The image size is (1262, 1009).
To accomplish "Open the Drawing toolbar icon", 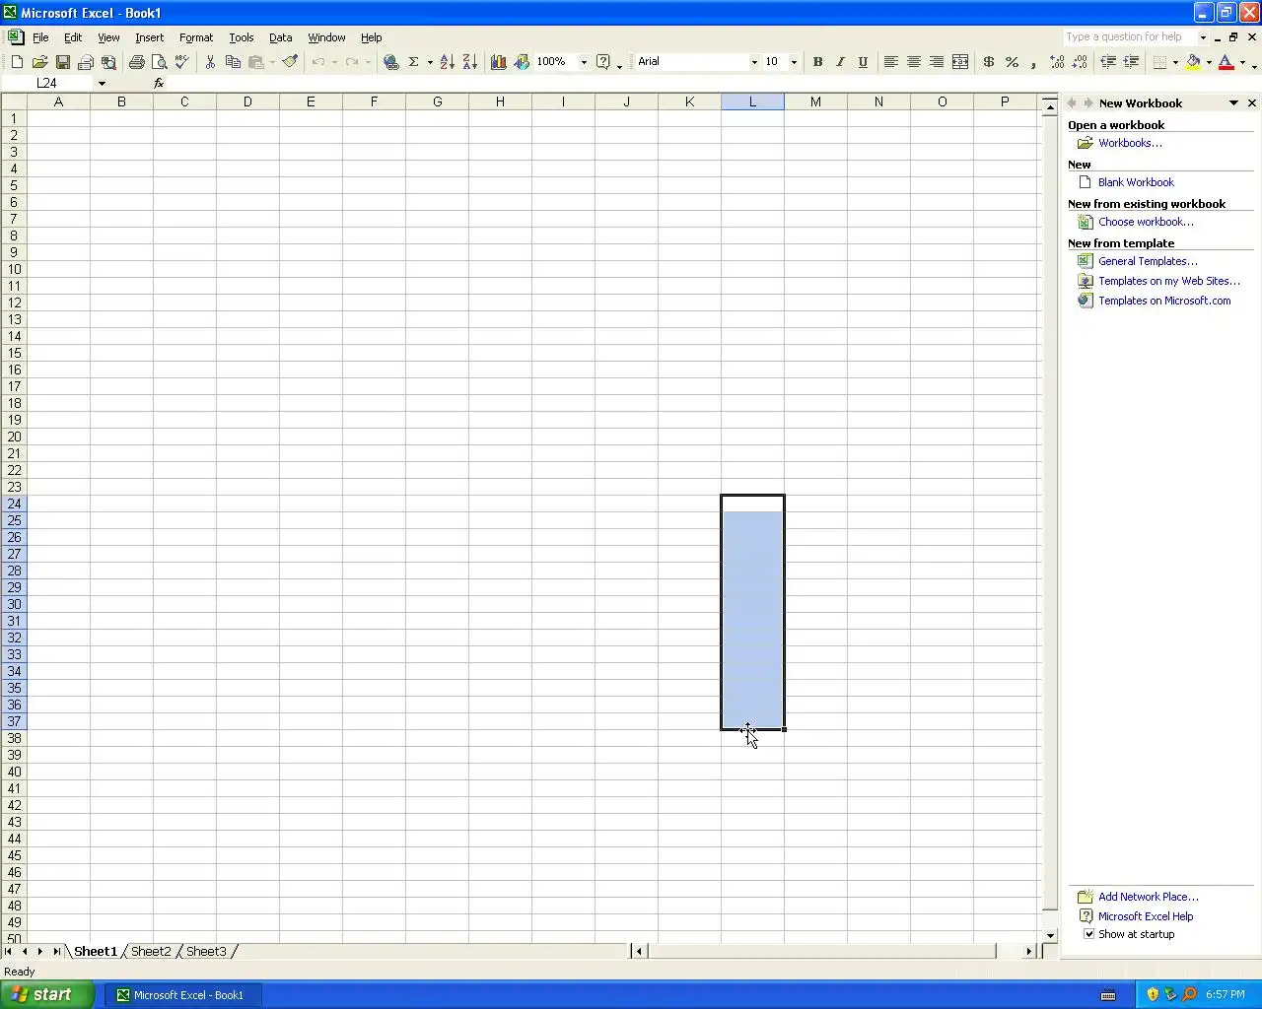I will click(x=522, y=62).
